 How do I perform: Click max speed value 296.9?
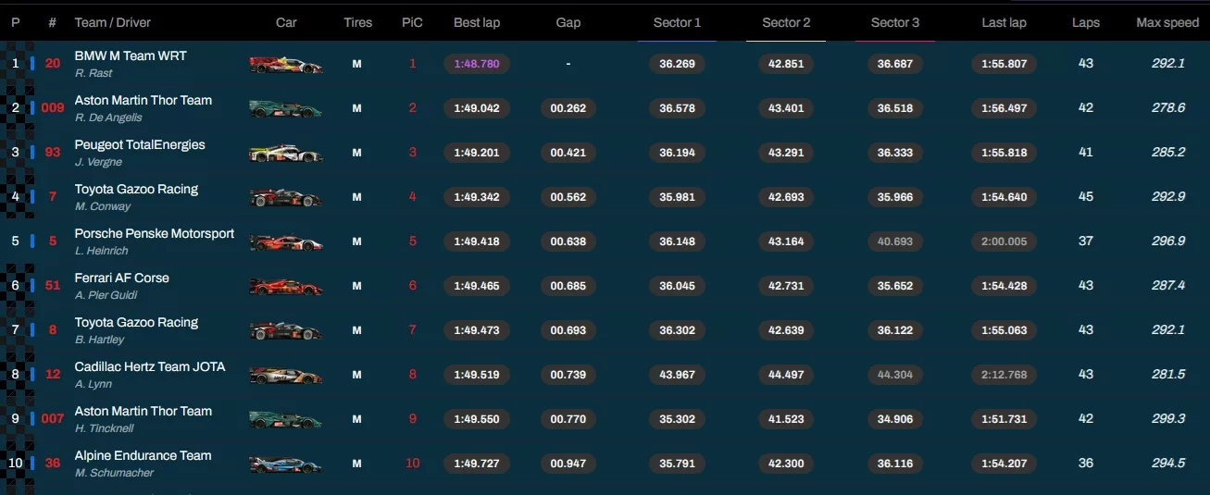click(1168, 241)
